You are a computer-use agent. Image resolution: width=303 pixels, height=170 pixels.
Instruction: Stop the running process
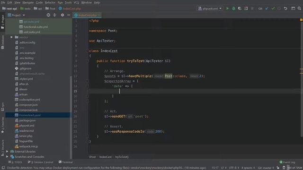pos(252,8)
